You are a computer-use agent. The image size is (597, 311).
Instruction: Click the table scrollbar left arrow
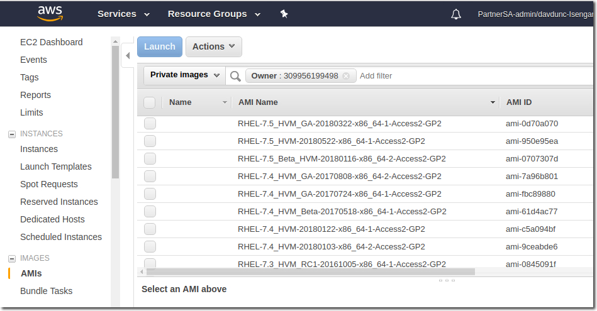pos(142,272)
